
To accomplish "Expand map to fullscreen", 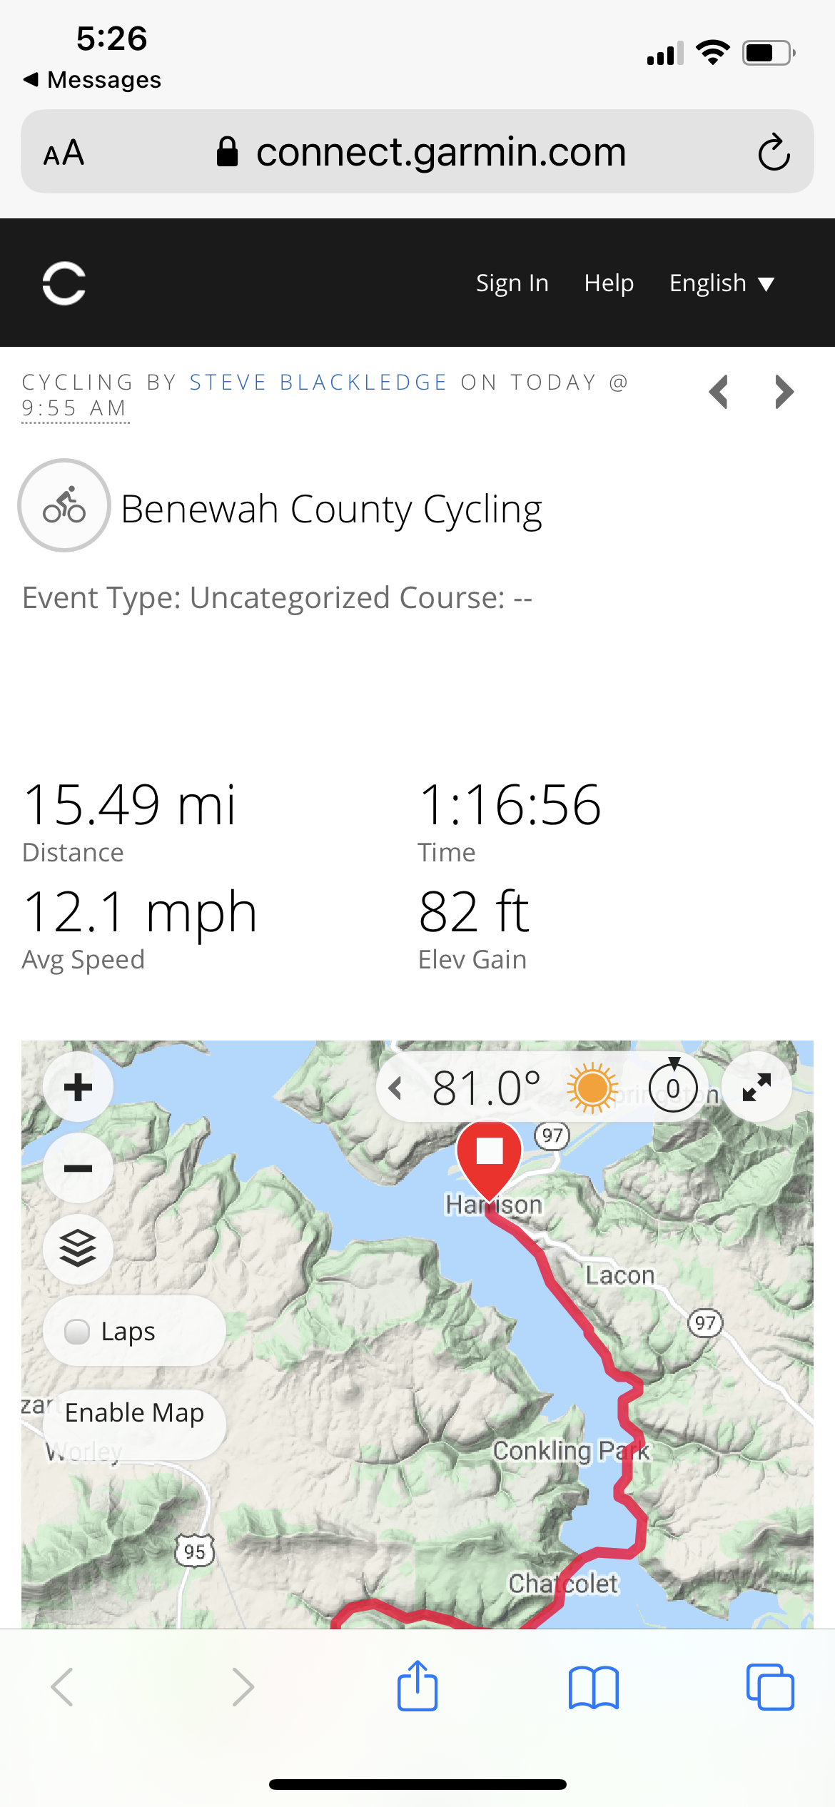I will (x=756, y=1088).
